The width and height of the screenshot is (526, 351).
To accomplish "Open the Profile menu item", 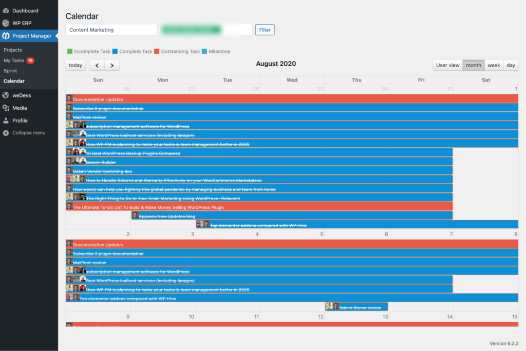I will point(29,121).
